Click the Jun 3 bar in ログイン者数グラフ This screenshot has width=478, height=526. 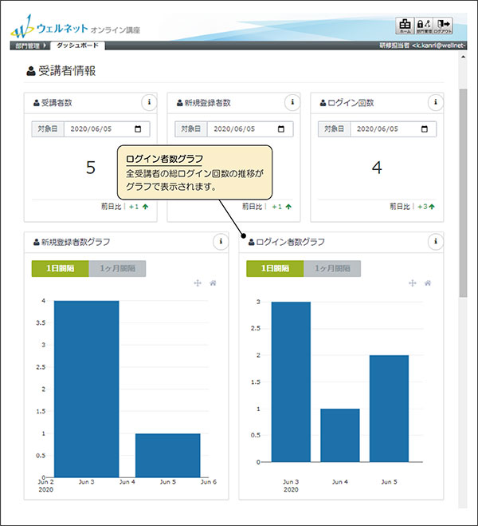[x=291, y=382]
